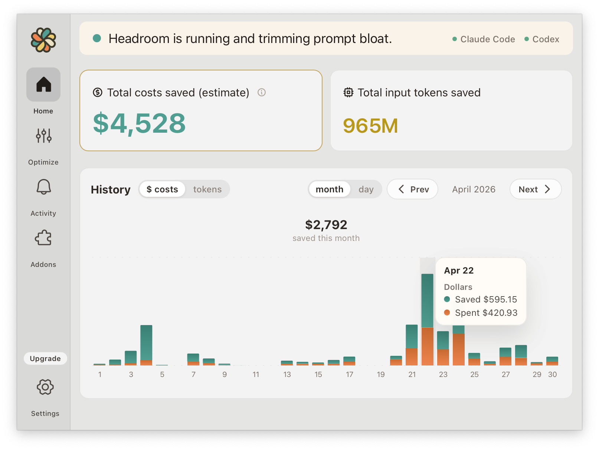Click the orange Spent legend dot
This screenshot has height=450, width=599.
pos(447,312)
